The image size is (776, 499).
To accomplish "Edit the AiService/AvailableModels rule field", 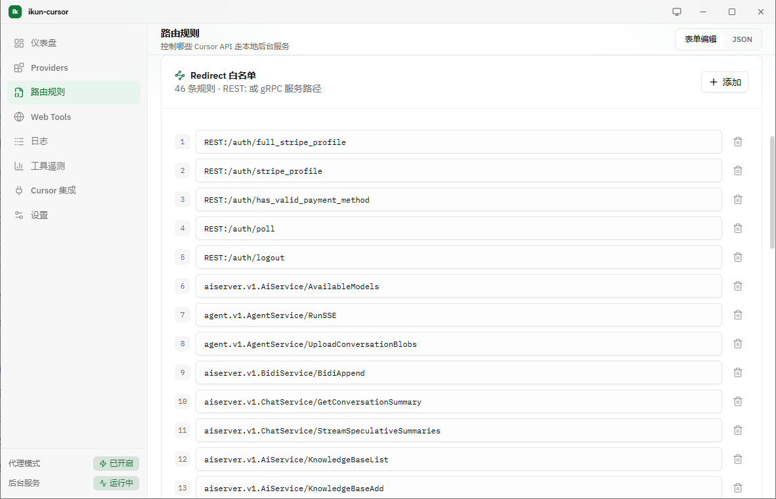I will 458,287.
